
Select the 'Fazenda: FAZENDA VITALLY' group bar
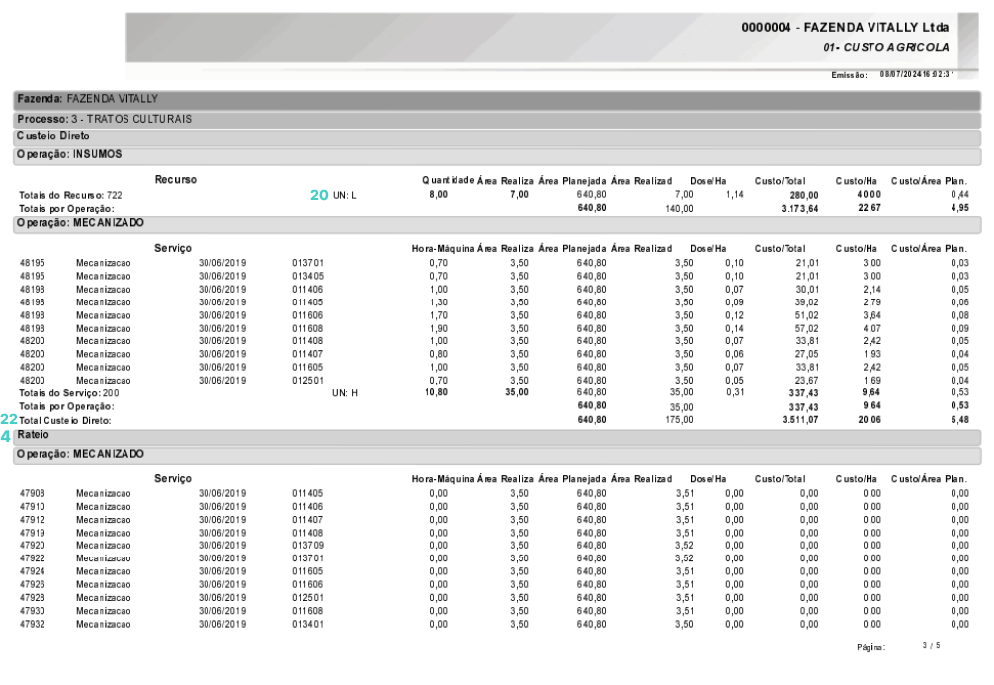pyautogui.click(x=497, y=100)
